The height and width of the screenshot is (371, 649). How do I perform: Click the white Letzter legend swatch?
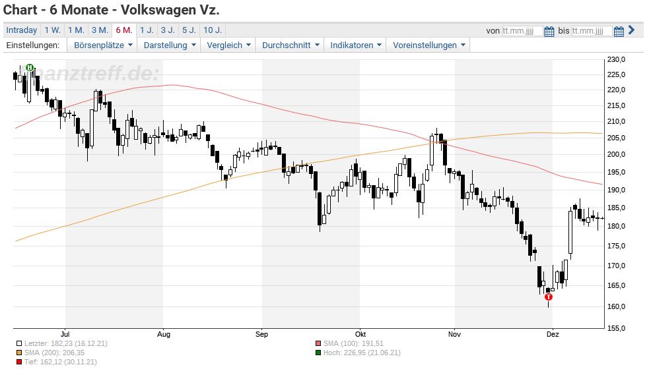coord(19,343)
